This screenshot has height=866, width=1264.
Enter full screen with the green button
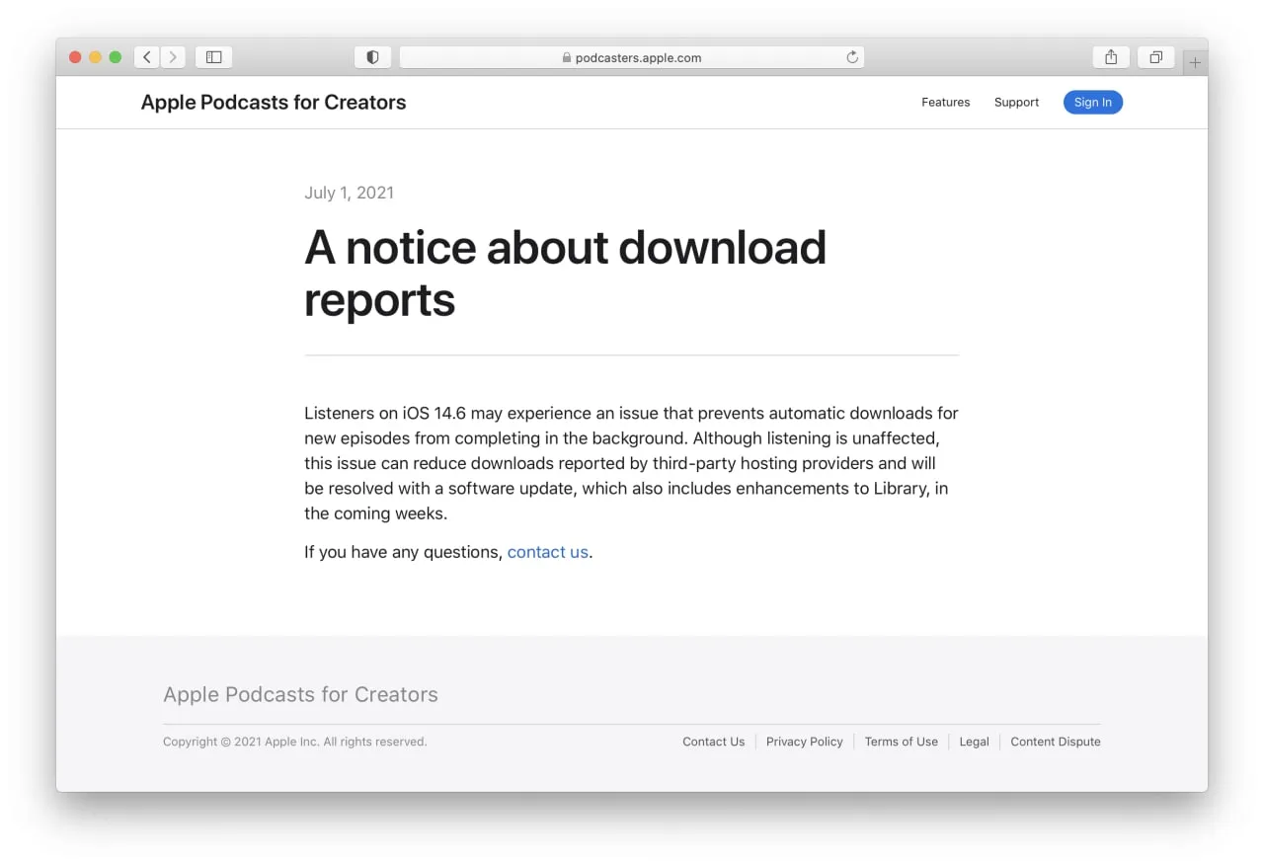pos(115,57)
